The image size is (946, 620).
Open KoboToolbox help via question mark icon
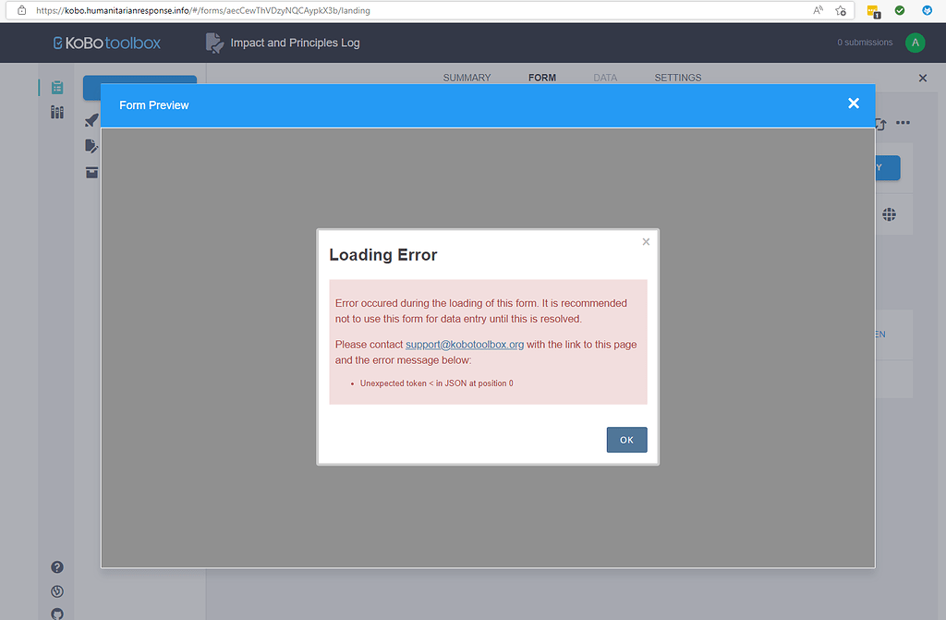56,566
